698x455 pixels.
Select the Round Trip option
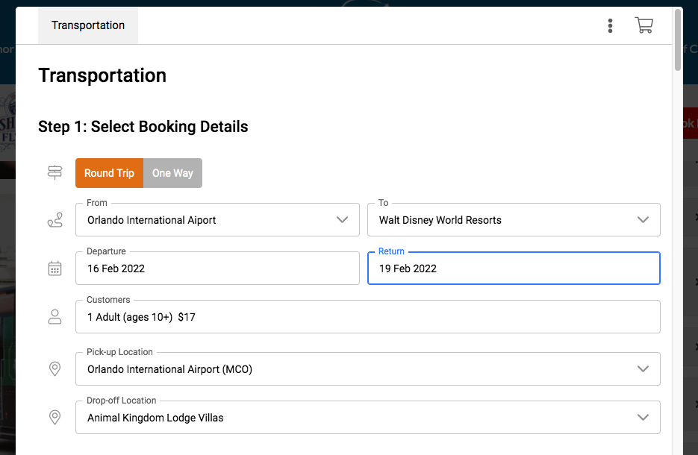click(109, 173)
